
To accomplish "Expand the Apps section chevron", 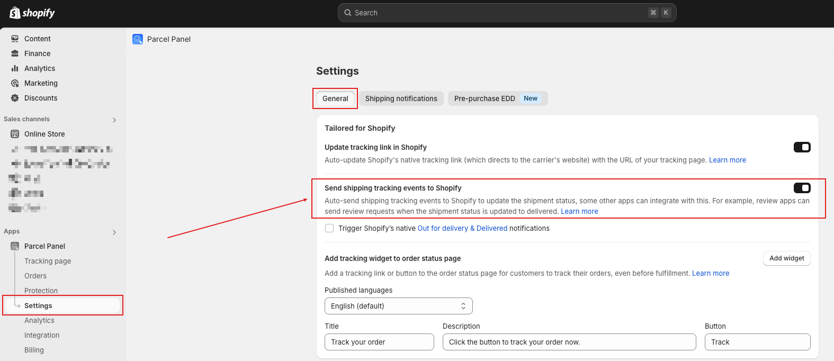I will click(114, 232).
